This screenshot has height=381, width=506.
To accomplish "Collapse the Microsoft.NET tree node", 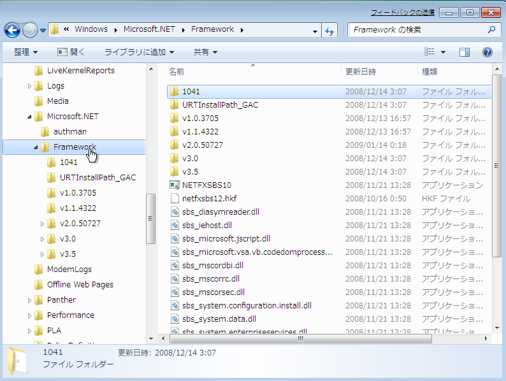I will coord(29,117).
